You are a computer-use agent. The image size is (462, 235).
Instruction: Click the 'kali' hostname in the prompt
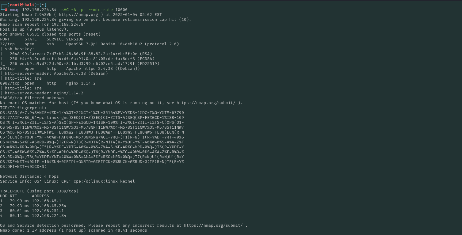[x=29, y=5]
